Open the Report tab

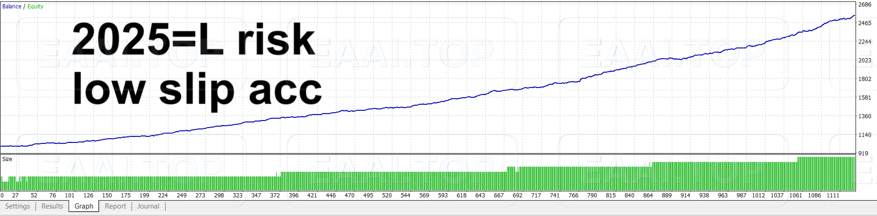[115, 206]
